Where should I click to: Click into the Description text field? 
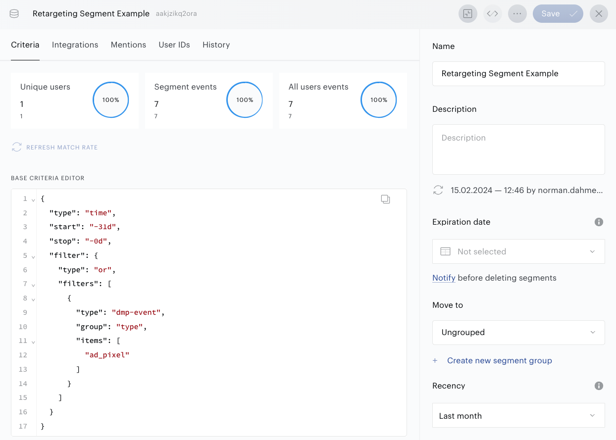518,149
